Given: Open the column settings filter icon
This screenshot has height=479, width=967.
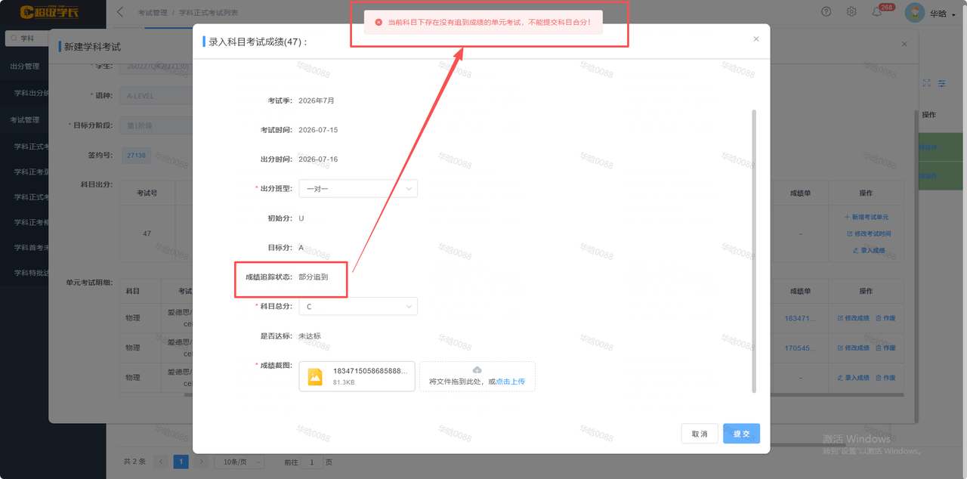Looking at the screenshot, I should click(942, 83).
